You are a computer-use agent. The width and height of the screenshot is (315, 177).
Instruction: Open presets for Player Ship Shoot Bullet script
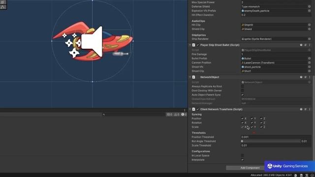coord(305,45)
